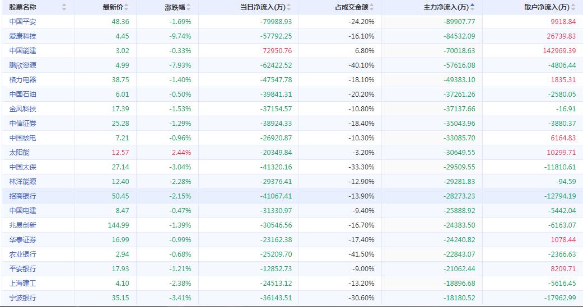Open 中国石油 stock link
The width and height of the screenshot is (583, 307).
click(x=22, y=95)
